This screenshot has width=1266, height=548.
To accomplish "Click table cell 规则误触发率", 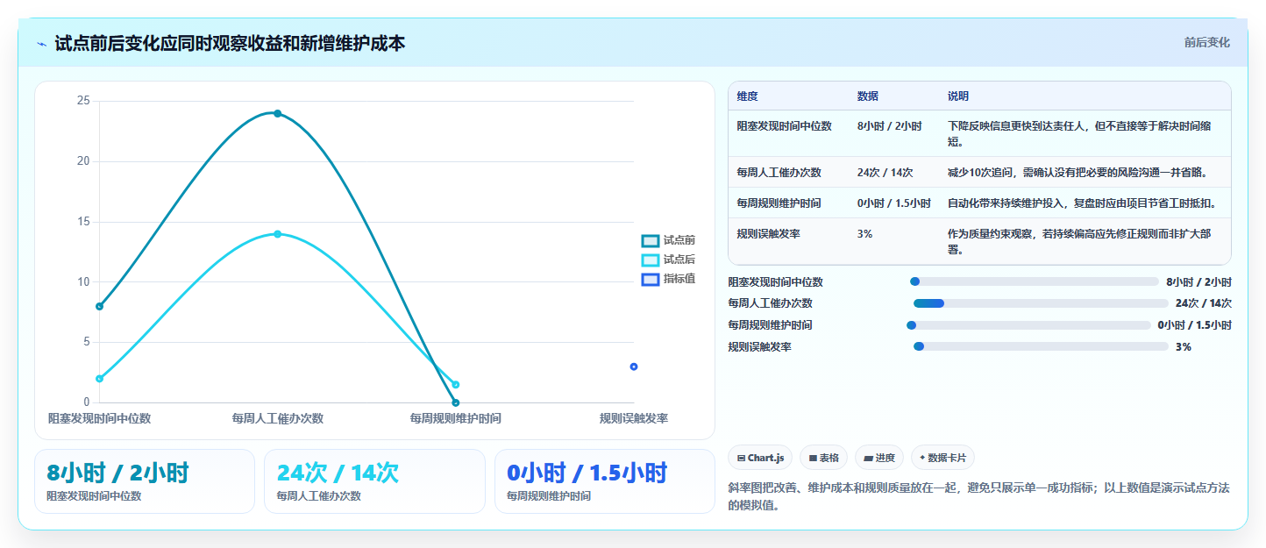I will pos(769,234).
